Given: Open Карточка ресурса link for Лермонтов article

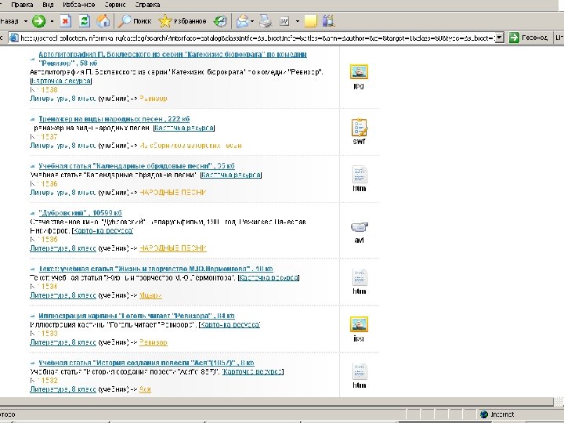Looking at the screenshot, I should [269, 278].
